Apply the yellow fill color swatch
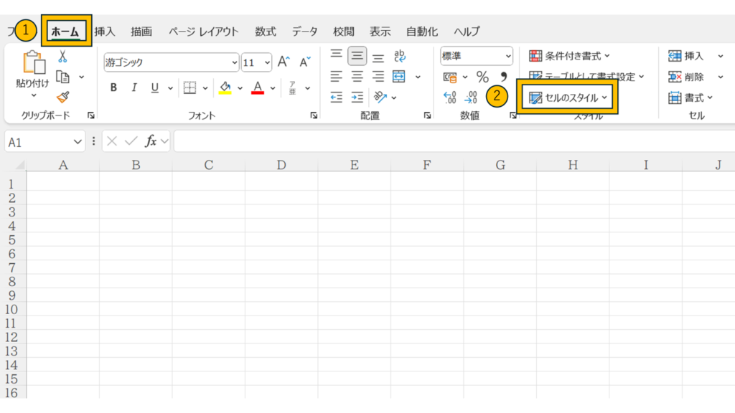The height and width of the screenshot is (413, 735). (x=225, y=88)
